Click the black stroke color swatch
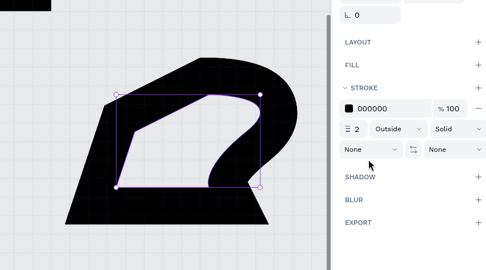This screenshot has width=486, height=270. pos(349,108)
